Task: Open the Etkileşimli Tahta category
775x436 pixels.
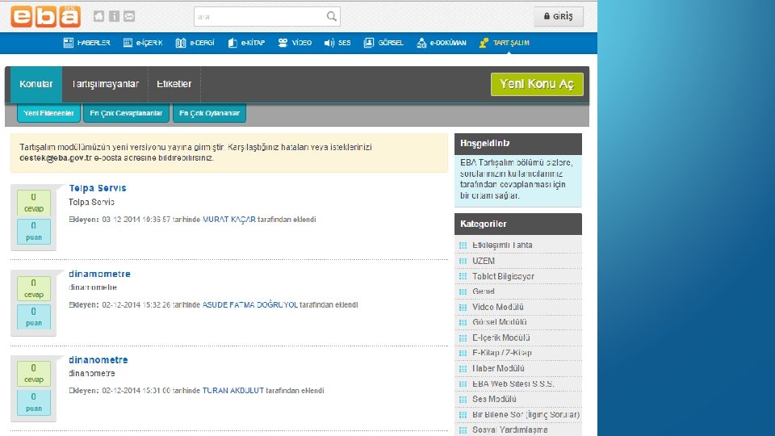Action: click(x=502, y=245)
